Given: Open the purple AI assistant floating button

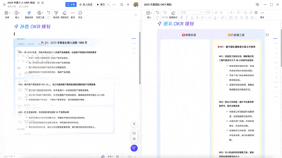Looking at the screenshot, I should pyautogui.click(x=134, y=148).
